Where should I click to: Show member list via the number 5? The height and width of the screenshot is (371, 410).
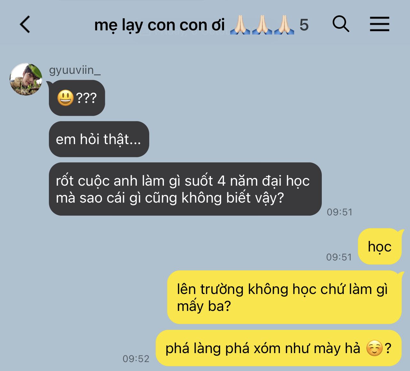pos(304,25)
